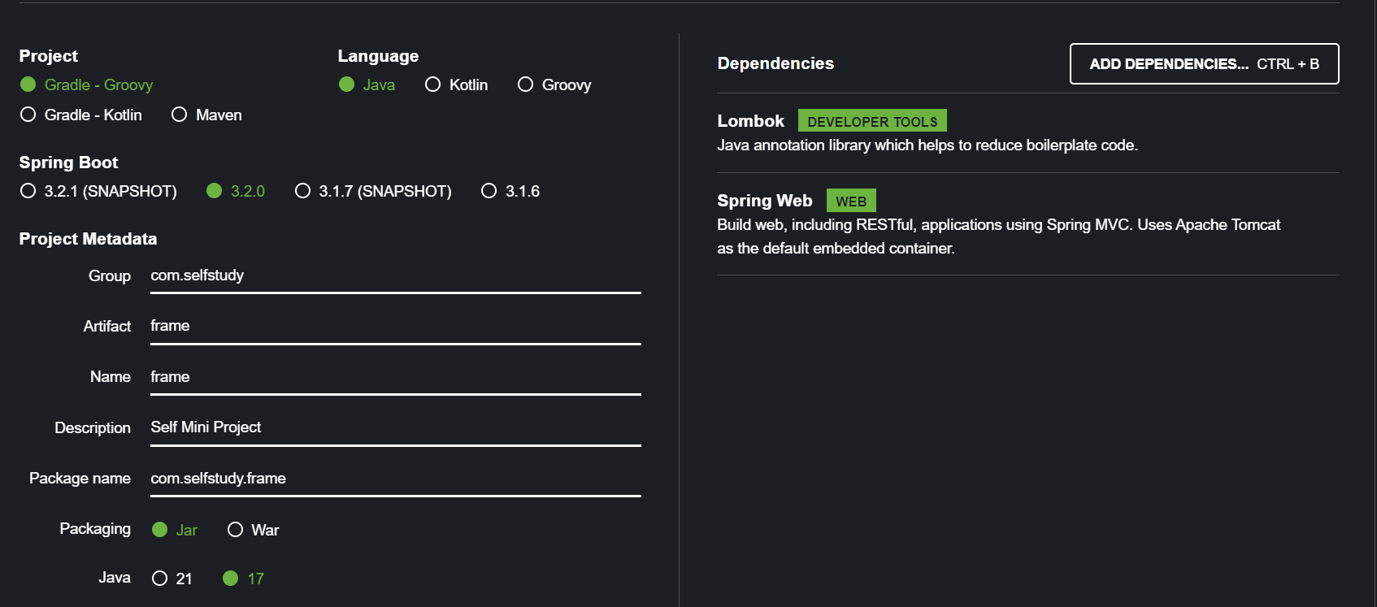Open the Add Dependencies dialog
Screen dimensions: 1377x607
1204,64
